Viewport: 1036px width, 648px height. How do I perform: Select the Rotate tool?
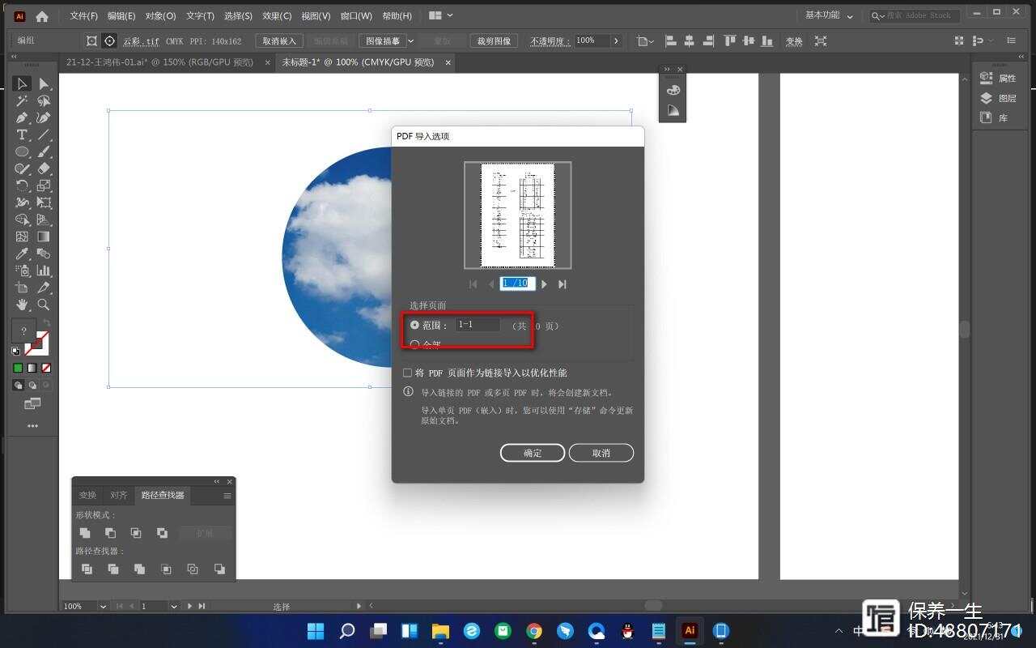tap(22, 185)
